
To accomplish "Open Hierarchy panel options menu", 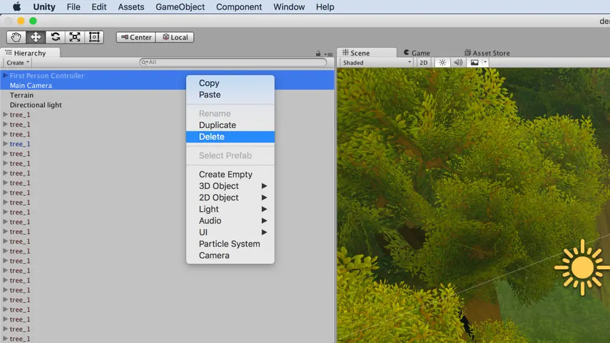I will click(x=328, y=54).
